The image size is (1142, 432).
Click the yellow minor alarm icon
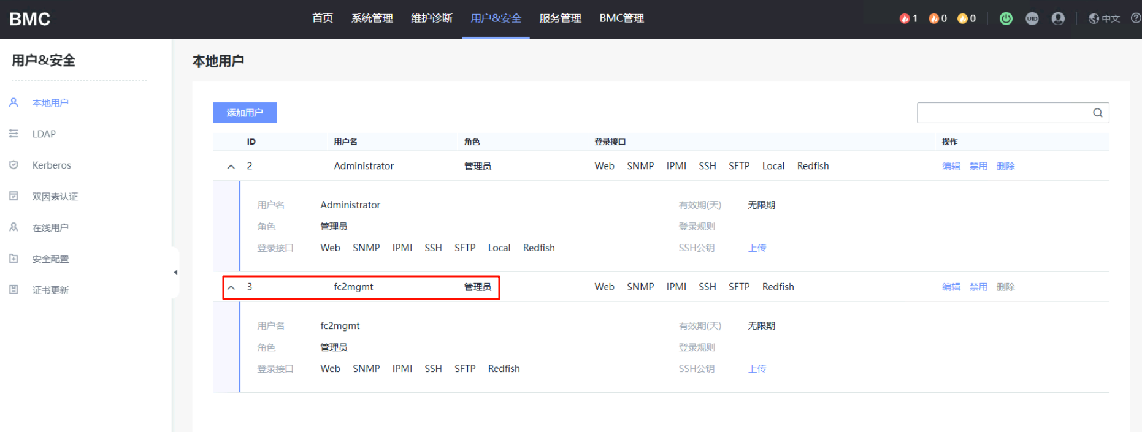click(x=962, y=18)
